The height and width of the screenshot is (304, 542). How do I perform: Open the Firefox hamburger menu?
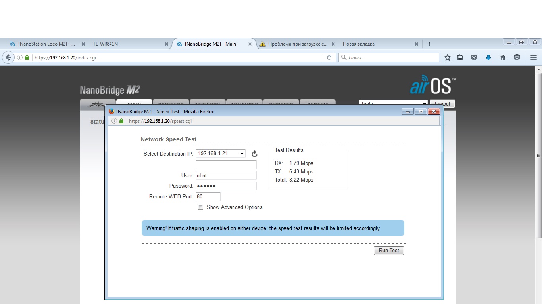click(534, 57)
